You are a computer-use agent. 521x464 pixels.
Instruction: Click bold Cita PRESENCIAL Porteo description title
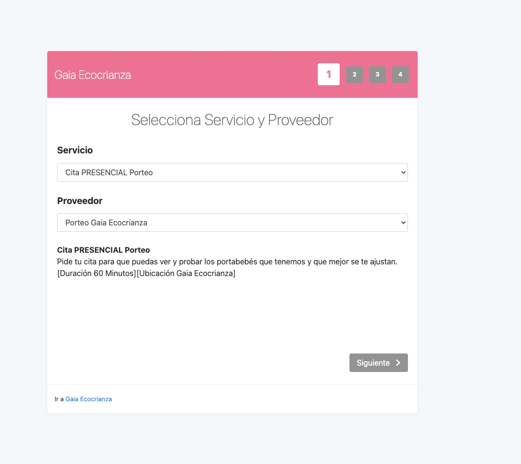[x=103, y=250]
